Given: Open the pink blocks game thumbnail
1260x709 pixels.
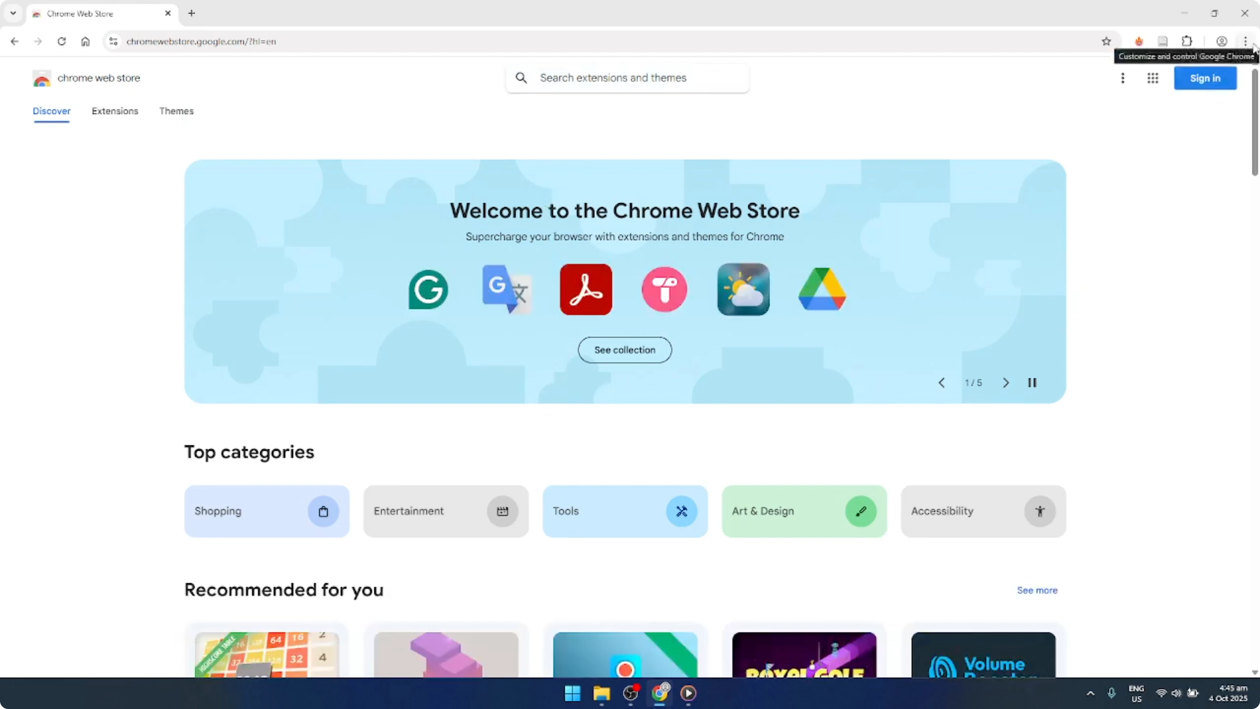Looking at the screenshot, I should [445, 655].
